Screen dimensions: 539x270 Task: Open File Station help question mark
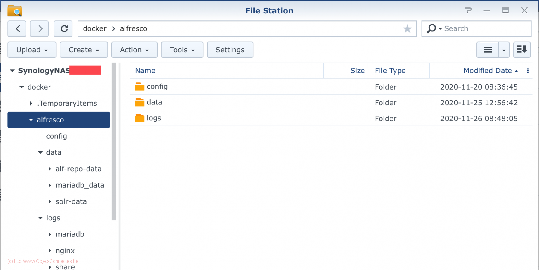469,11
